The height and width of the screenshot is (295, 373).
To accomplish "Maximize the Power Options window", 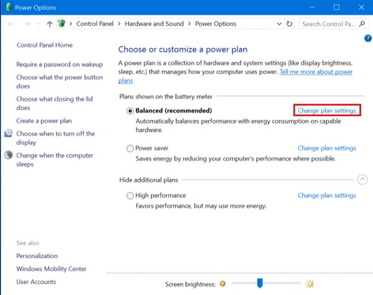I will pos(336,7).
